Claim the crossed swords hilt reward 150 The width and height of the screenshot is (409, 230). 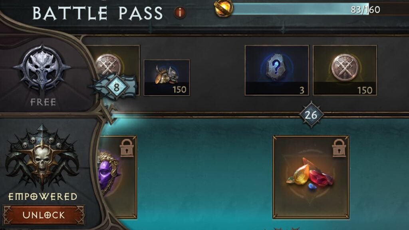click(x=345, y=70)
